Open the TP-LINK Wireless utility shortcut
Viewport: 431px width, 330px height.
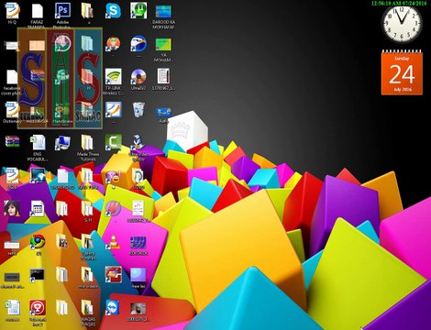coord(113,77)
